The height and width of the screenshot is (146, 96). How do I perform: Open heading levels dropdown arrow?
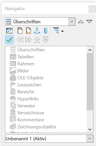(x=62, y=31)
